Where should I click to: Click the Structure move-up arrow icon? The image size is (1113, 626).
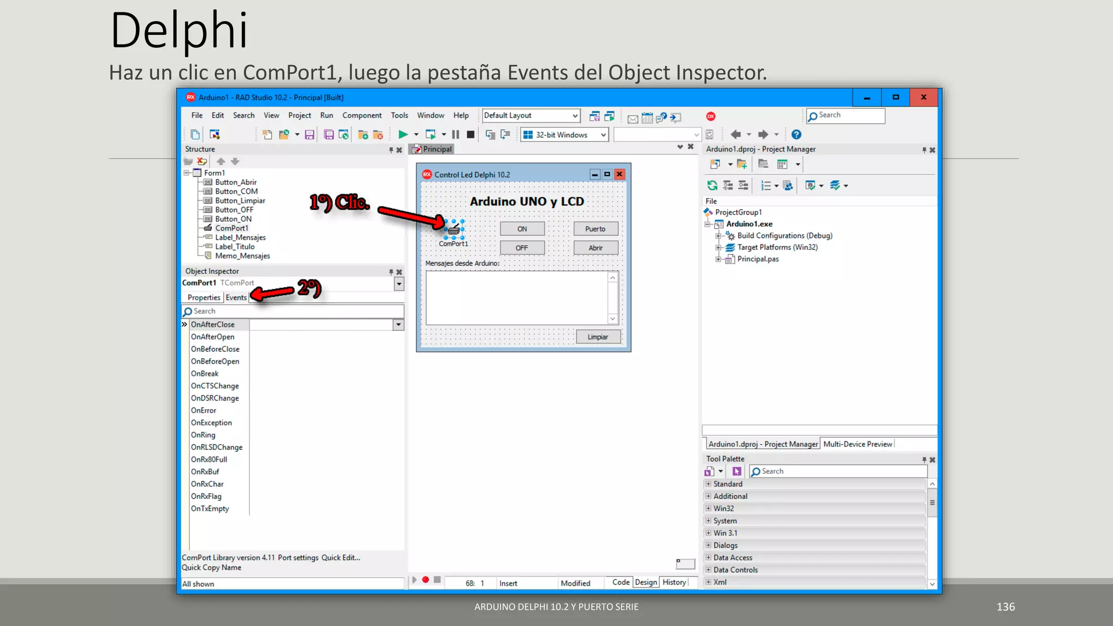[221, 161]
